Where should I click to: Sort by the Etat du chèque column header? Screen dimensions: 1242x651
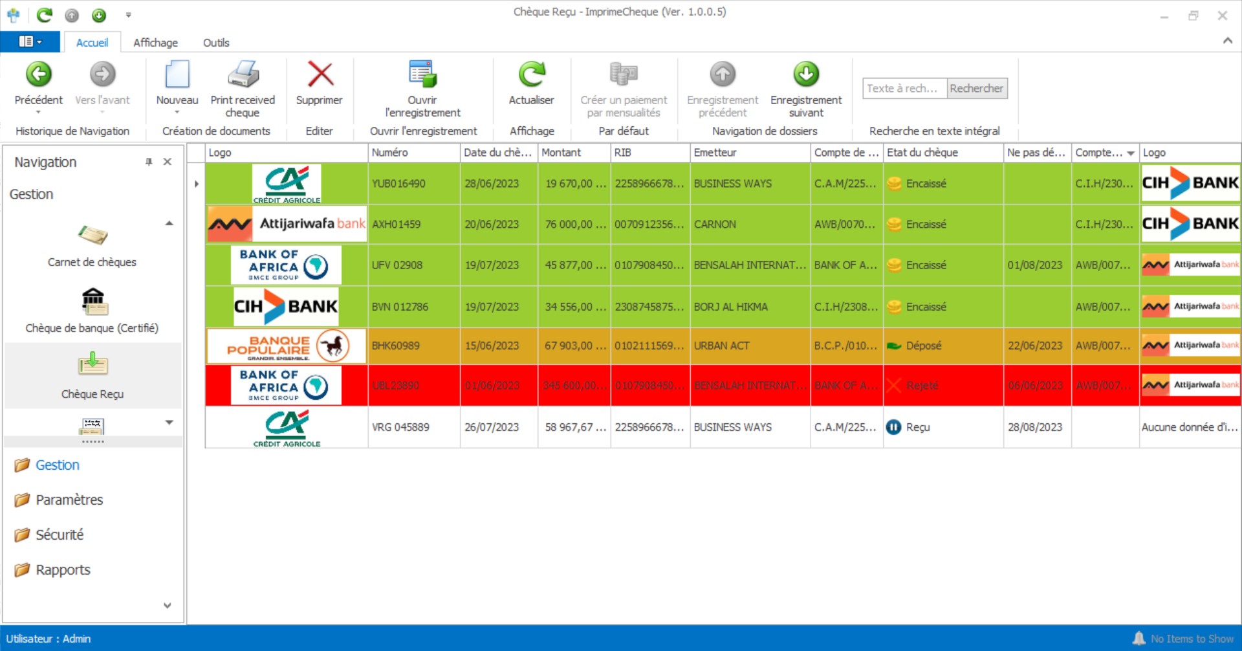(x=943, y=153)
